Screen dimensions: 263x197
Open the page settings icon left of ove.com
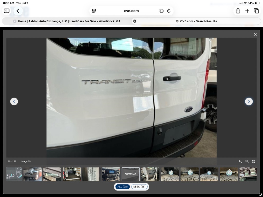click(x=94, y=11)
